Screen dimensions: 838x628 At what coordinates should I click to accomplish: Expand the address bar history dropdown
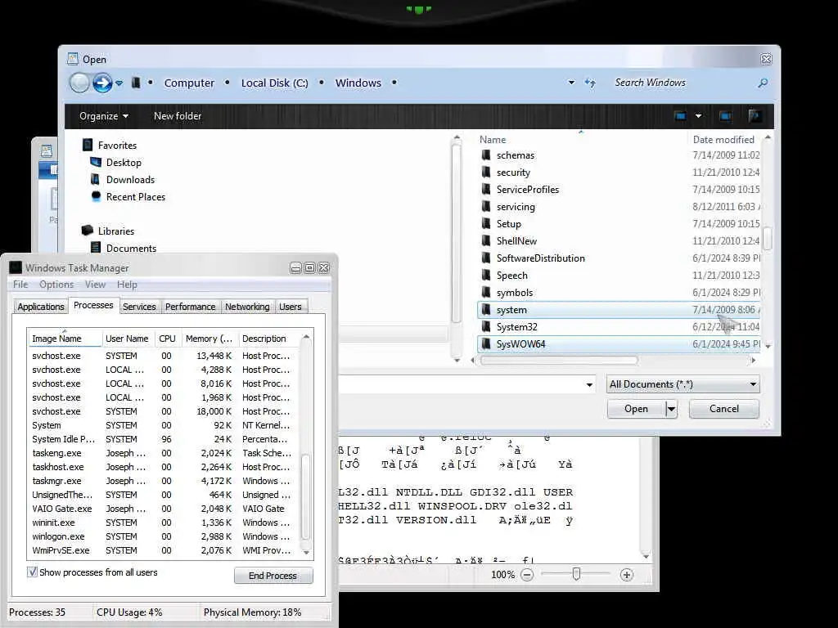point(571,83)
